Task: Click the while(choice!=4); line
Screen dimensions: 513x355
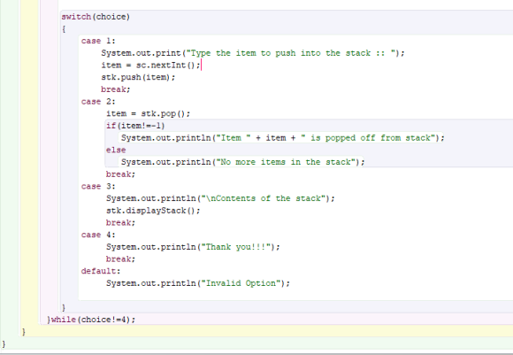Action: [91, 320]
